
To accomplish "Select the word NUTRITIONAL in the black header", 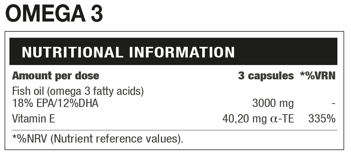I will pyautogui.click(x=72, y=52).
